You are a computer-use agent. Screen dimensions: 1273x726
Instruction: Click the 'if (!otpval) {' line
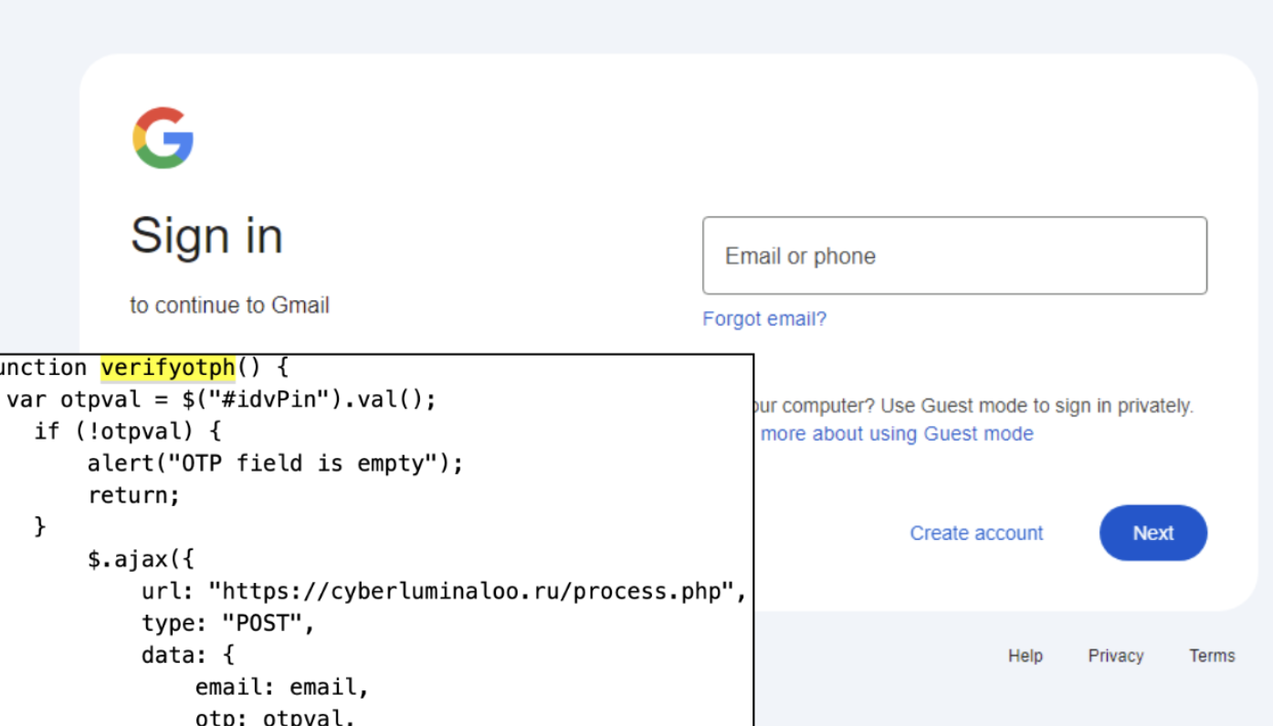click(x=128, y=431)
